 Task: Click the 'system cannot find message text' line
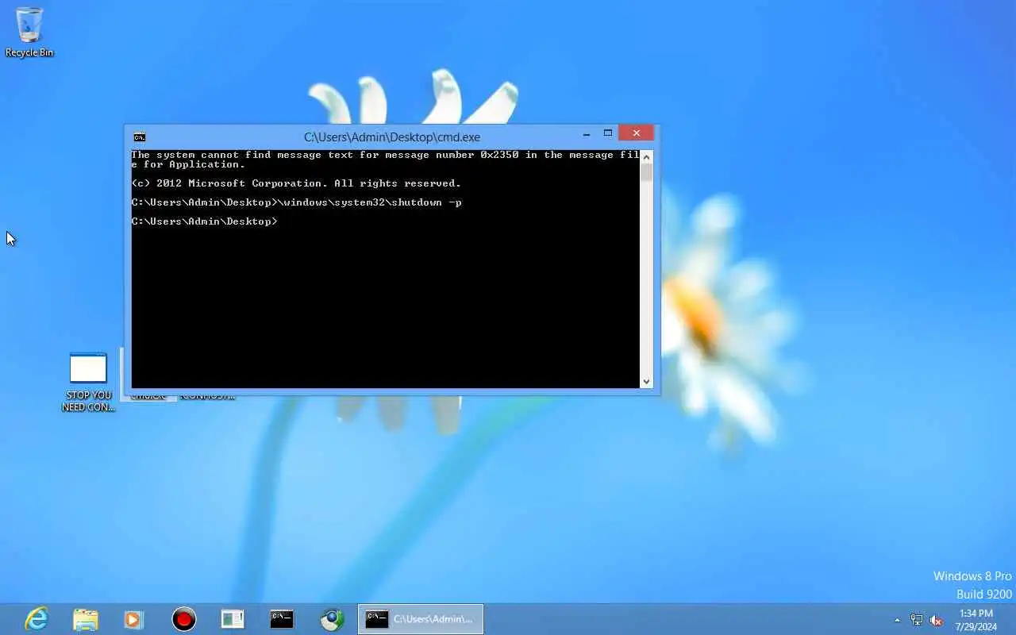coord(385,160)
